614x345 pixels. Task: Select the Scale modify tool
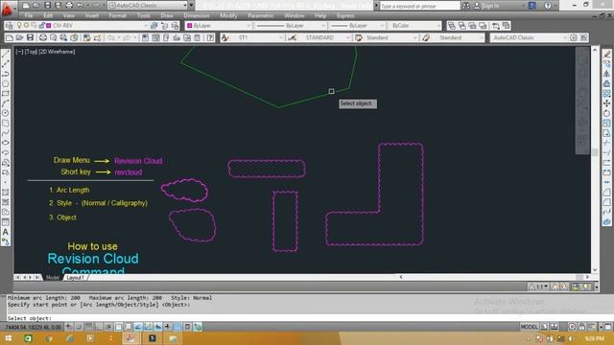[x=606, y=123]
